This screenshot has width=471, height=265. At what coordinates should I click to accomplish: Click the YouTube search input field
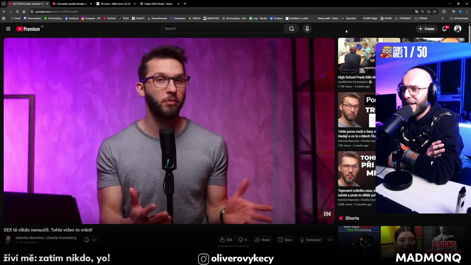(223, 29)
